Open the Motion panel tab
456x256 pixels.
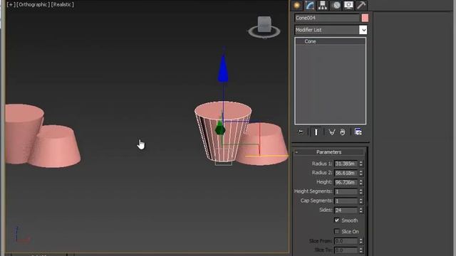(x=336, y=5)
